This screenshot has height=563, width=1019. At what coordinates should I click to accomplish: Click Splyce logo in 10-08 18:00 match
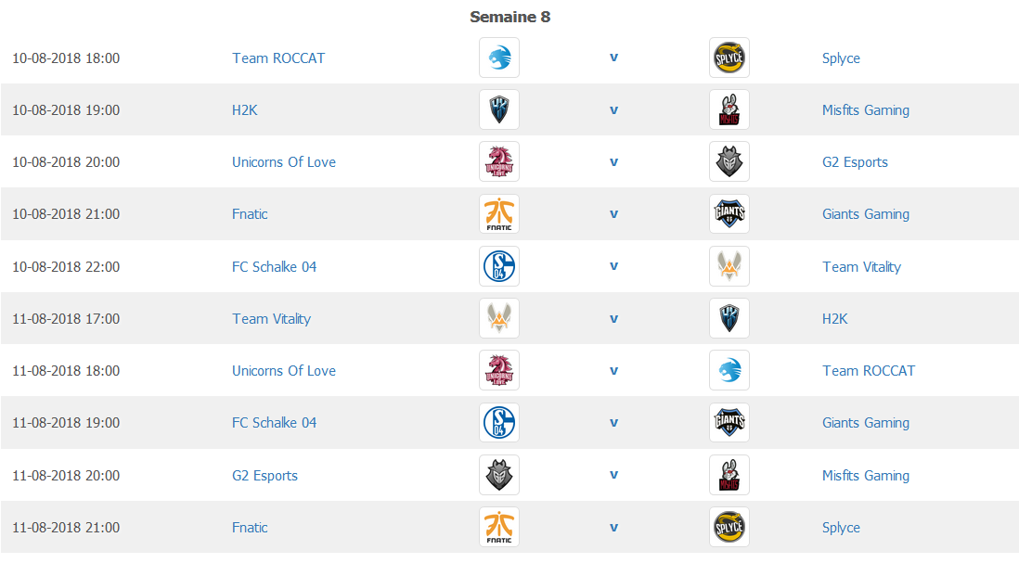pyautogui.click(x=729, y=58)
